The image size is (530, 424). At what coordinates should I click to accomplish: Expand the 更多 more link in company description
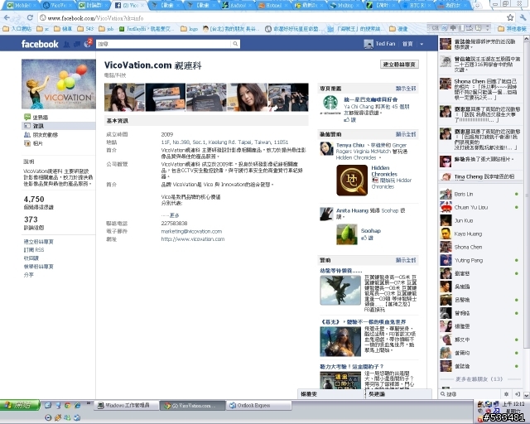coord(175,215)
